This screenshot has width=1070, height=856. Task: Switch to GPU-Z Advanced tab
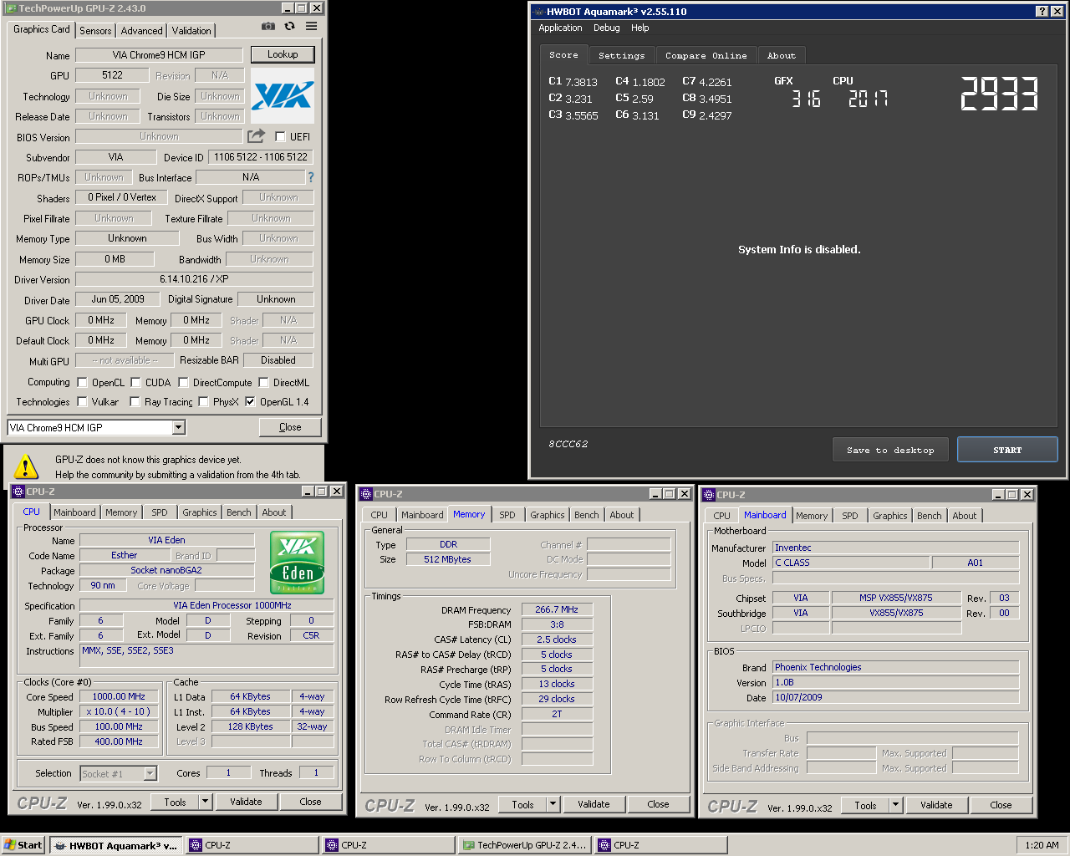click(141, 30)
